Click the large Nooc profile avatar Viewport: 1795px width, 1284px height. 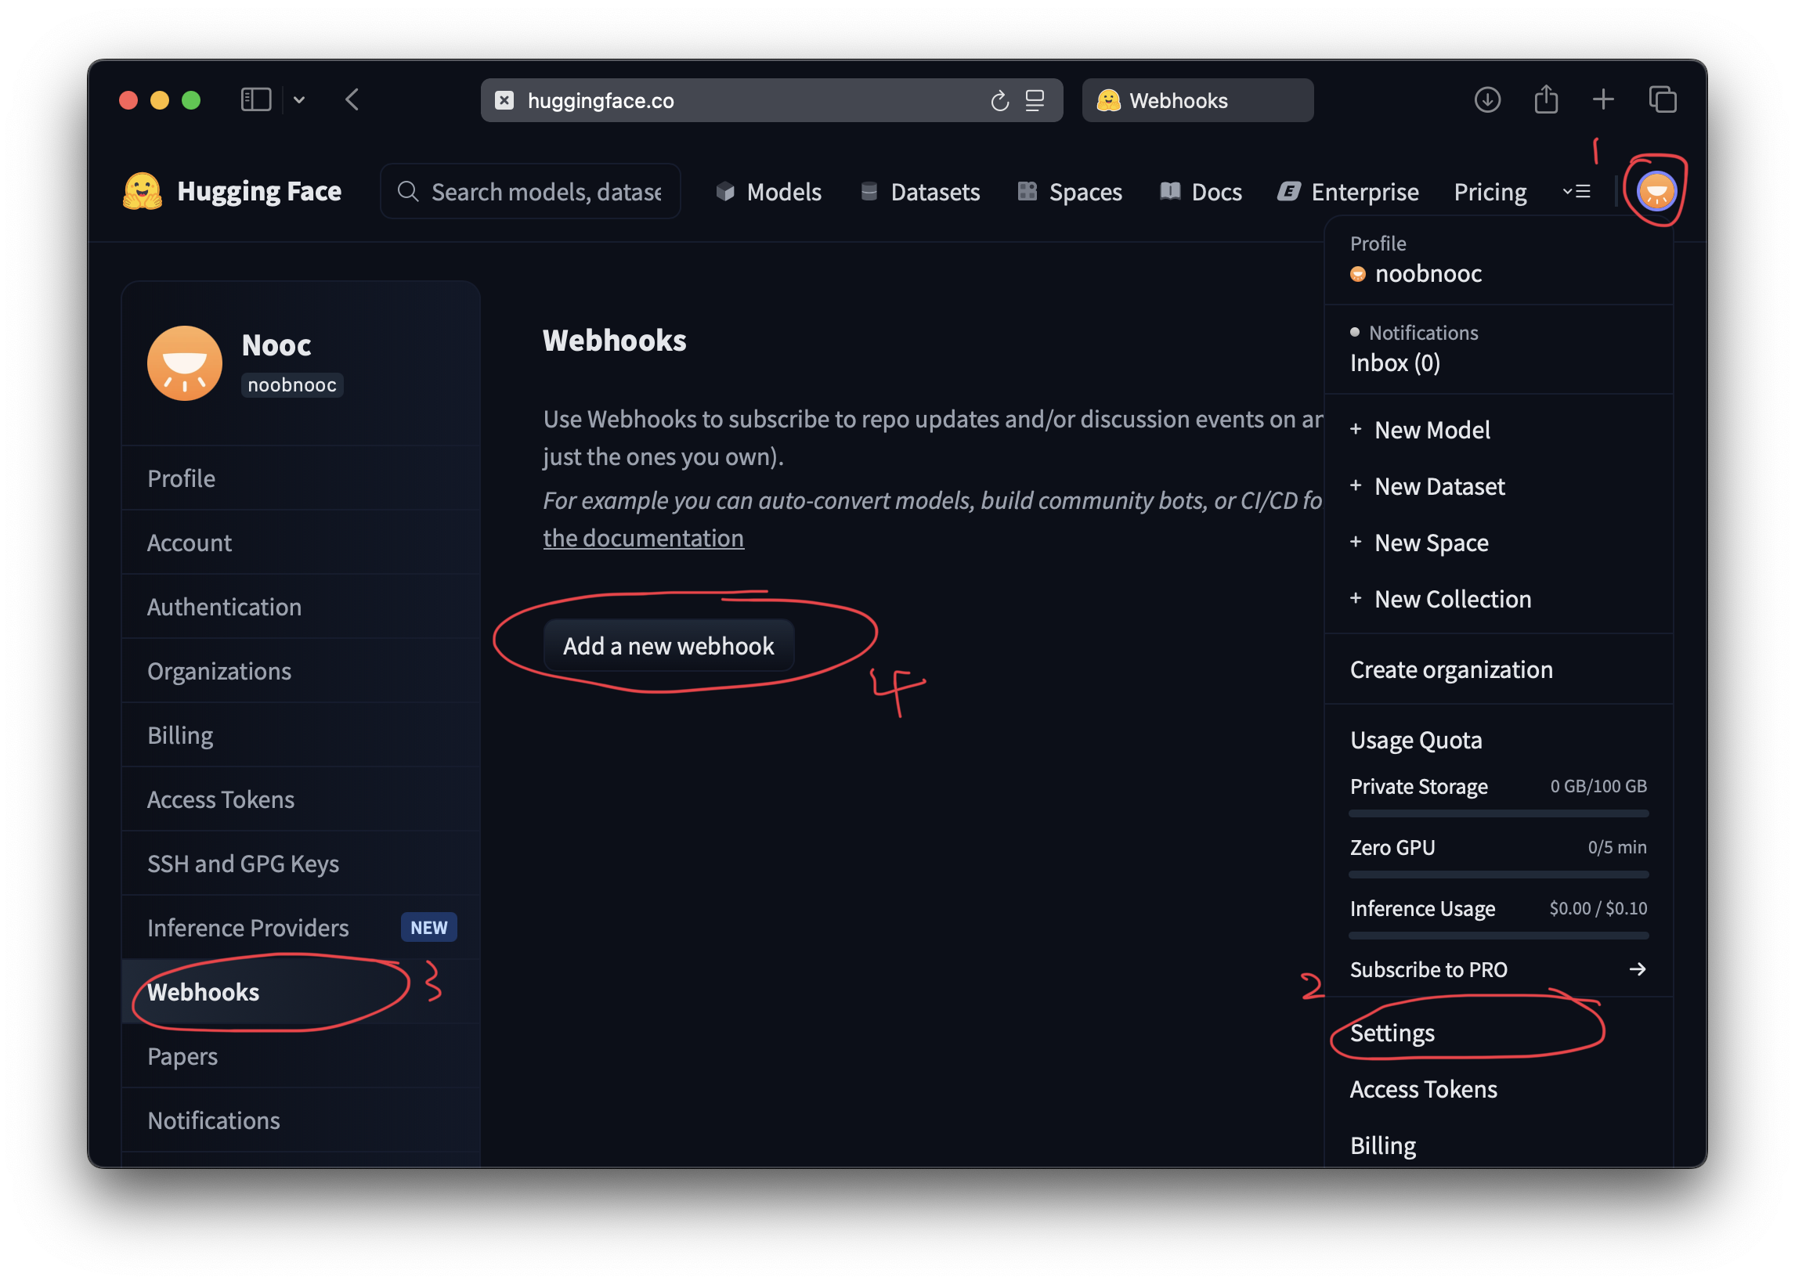[x=185, y=363]
